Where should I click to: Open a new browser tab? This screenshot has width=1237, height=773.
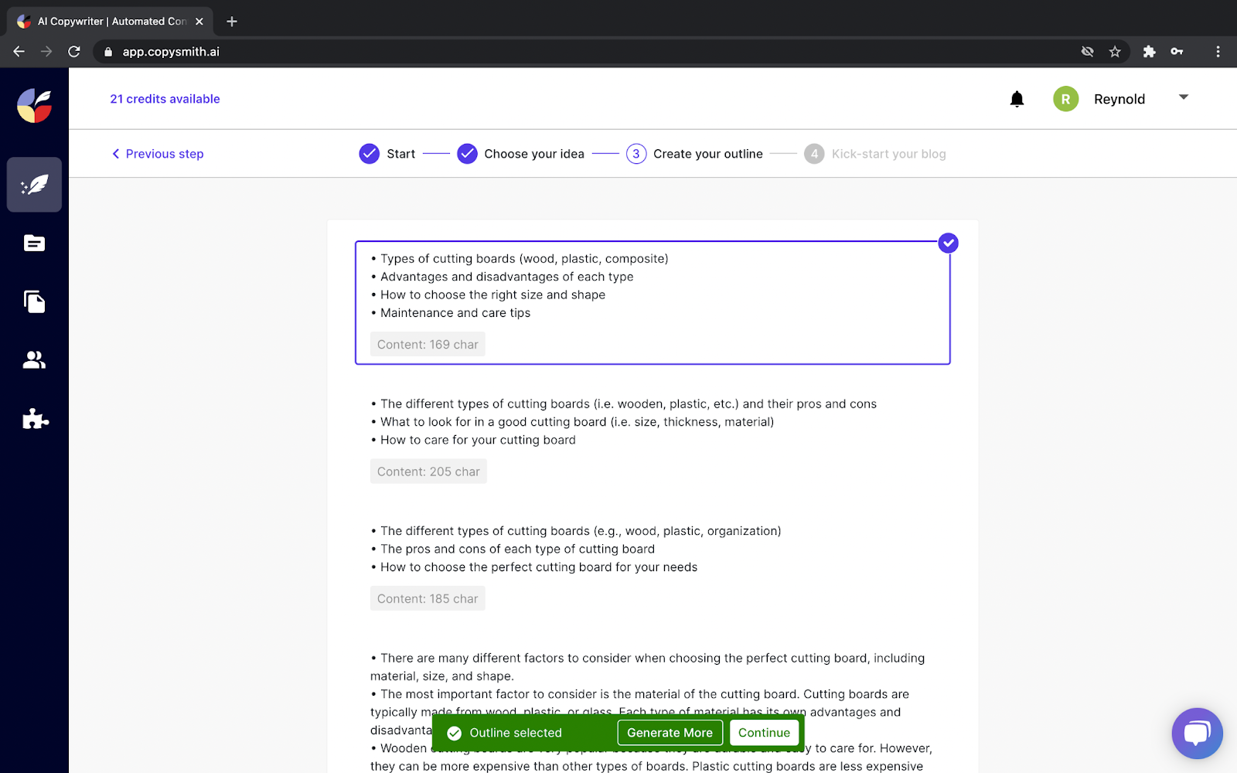point(232,22)
